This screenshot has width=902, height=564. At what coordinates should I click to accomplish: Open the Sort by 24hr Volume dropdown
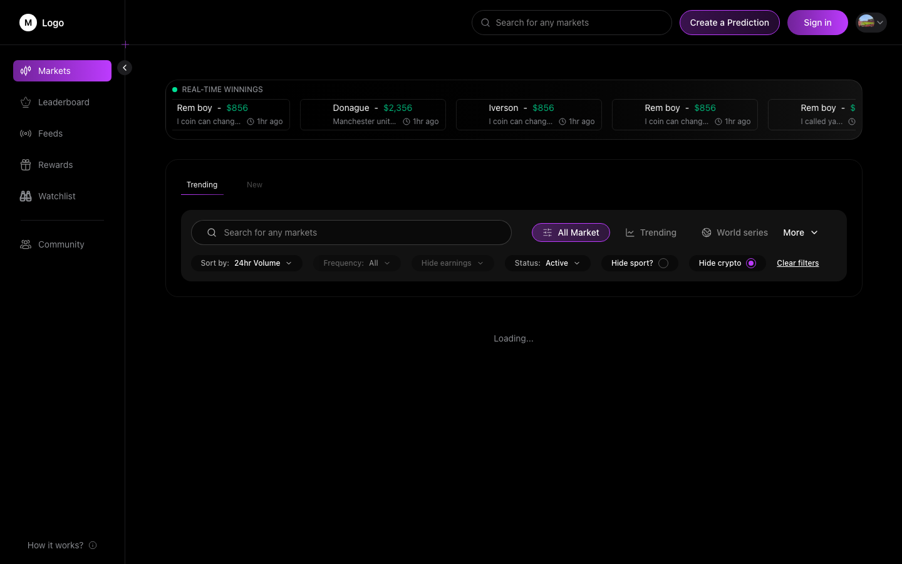[x=247, y=263]
